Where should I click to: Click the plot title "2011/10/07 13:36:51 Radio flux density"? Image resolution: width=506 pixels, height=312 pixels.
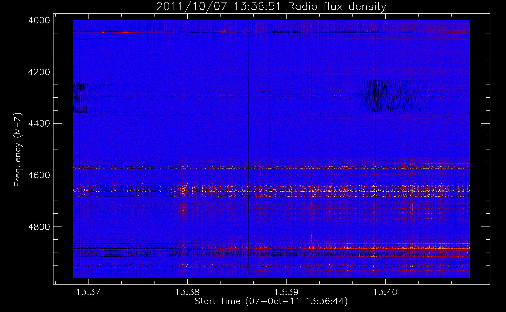[271, 6]
